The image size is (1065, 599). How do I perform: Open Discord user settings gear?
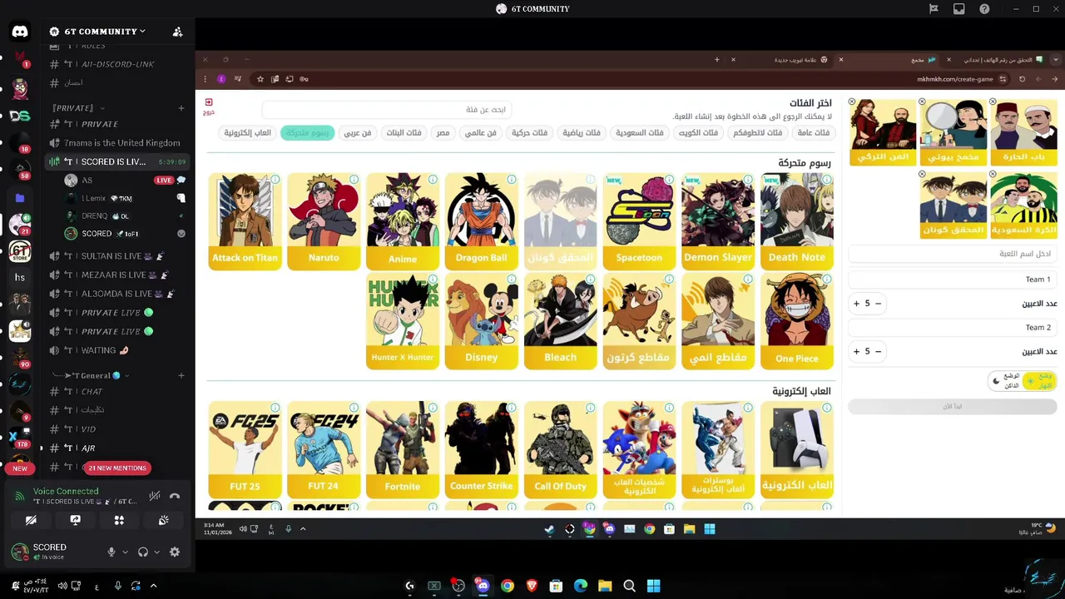point(175,552)
